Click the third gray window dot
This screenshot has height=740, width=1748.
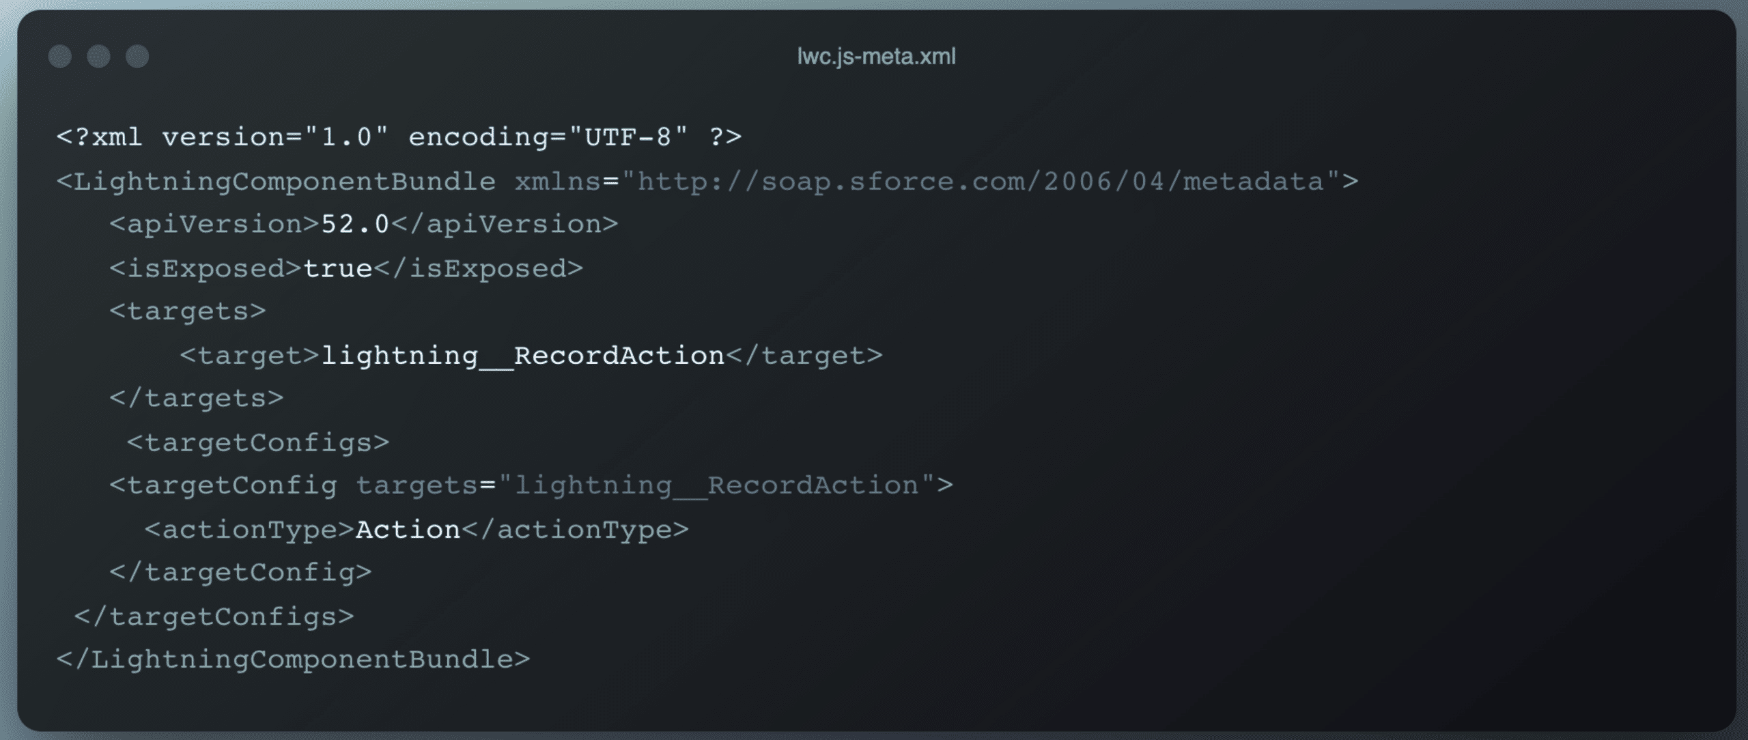pos(137,57)
